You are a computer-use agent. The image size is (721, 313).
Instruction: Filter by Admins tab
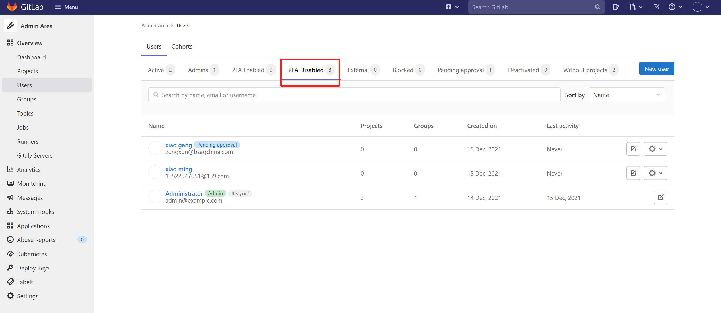click(x=203, y=70)
